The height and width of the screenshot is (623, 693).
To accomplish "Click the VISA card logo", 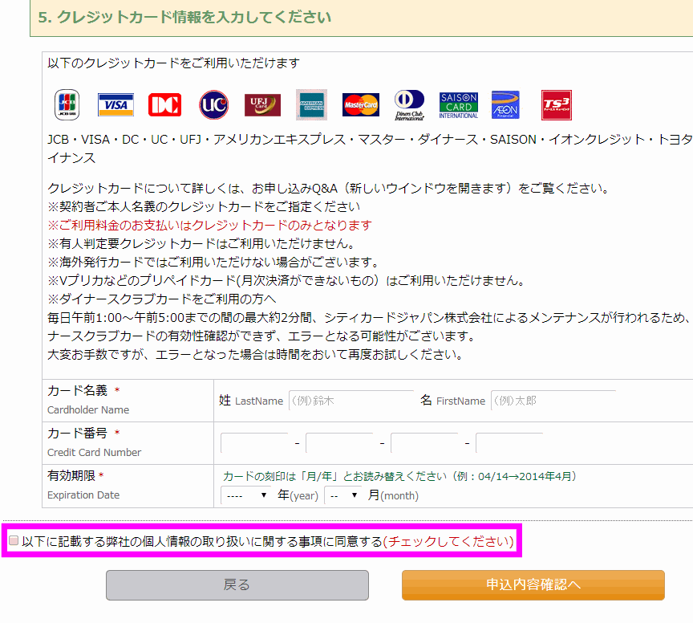I will pyautogui.click(x=115, y=105).
